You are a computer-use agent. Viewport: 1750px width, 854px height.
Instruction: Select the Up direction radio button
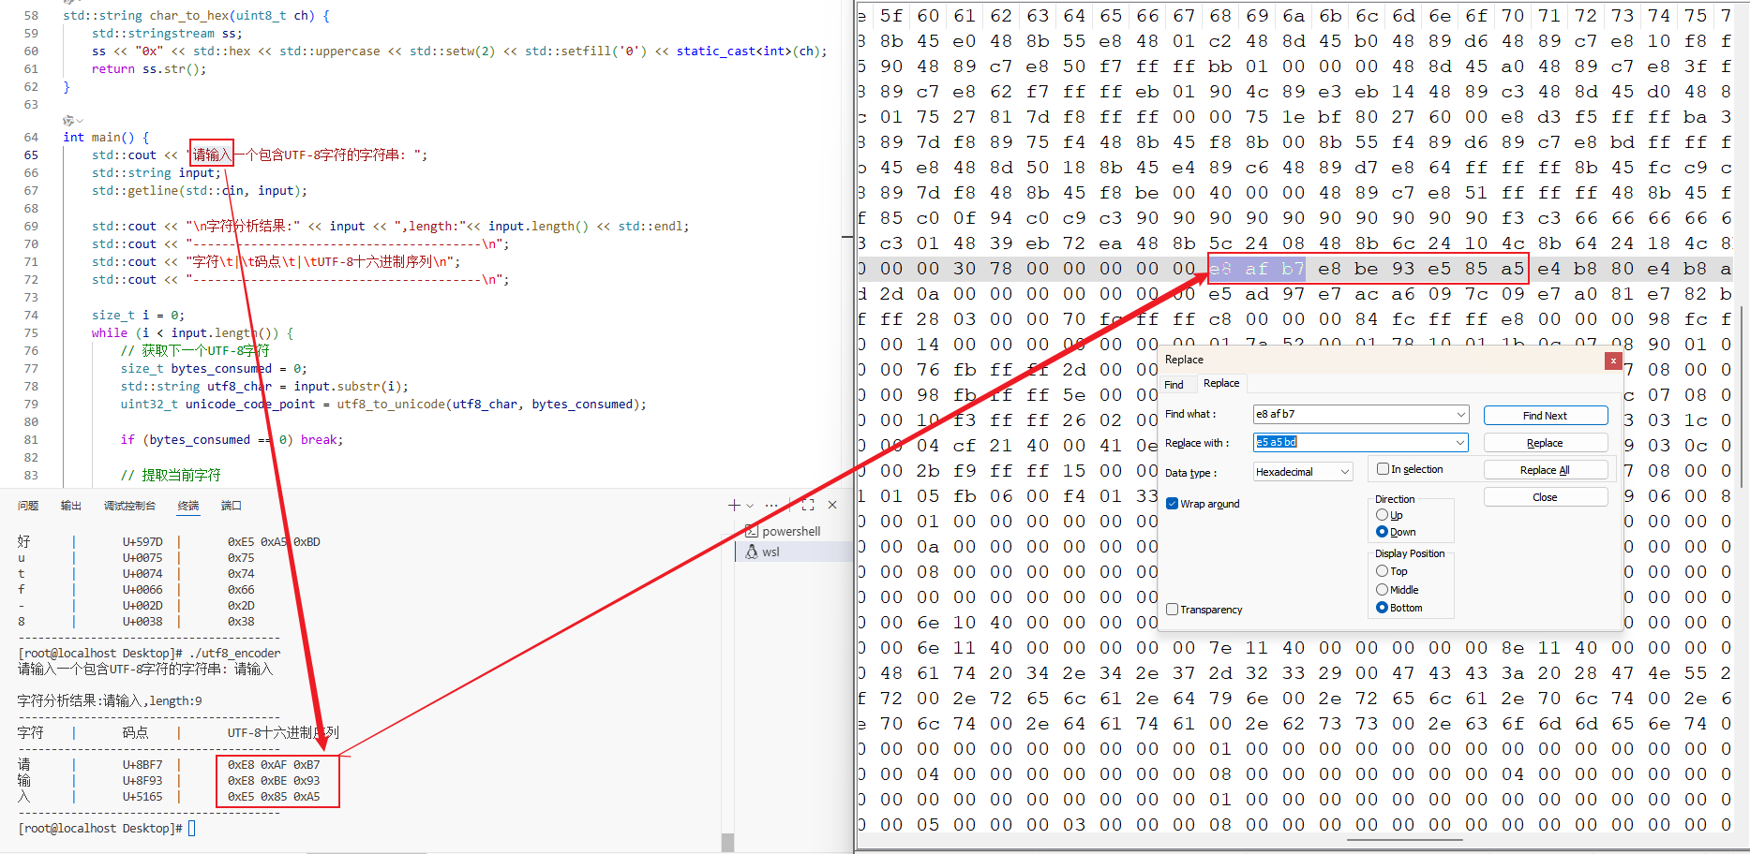click(x=1382, y=515)
